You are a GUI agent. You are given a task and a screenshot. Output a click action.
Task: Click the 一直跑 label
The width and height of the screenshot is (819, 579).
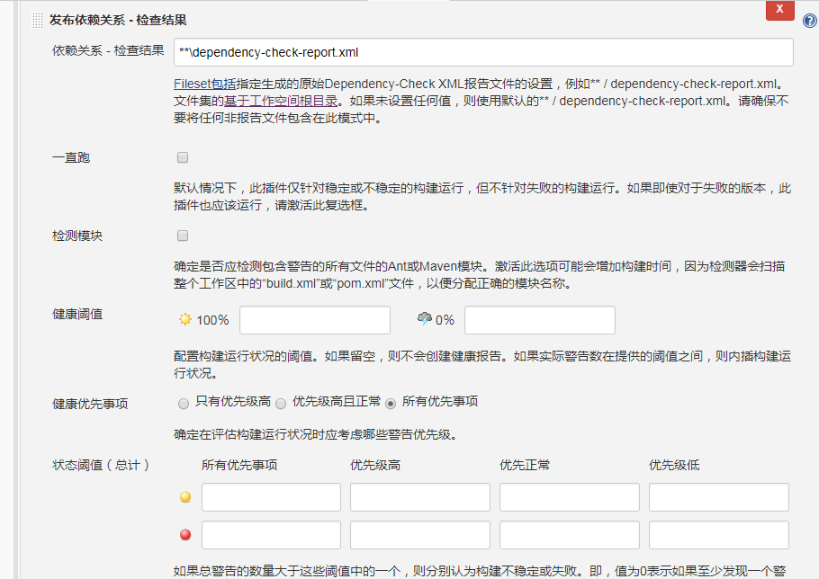[x=71, y=158]
